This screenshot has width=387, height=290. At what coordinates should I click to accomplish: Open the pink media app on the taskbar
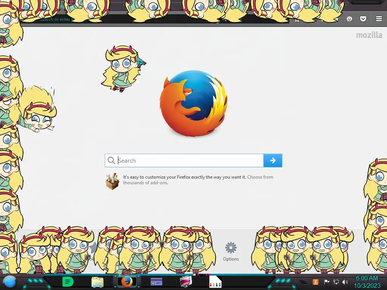click(186, 282)
